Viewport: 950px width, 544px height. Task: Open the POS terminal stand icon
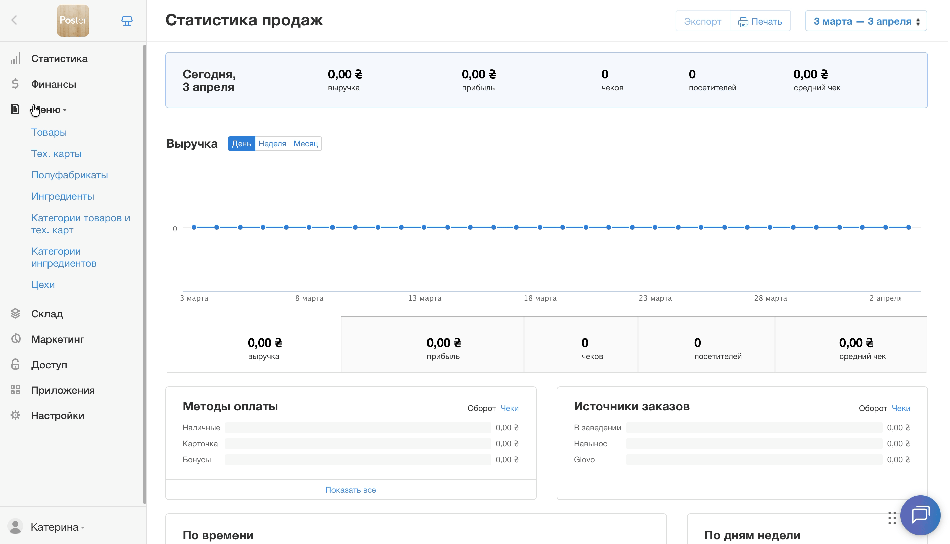click(x=127, y=21)
